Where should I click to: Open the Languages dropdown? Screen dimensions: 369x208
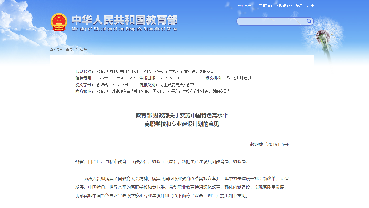[245, 5]
